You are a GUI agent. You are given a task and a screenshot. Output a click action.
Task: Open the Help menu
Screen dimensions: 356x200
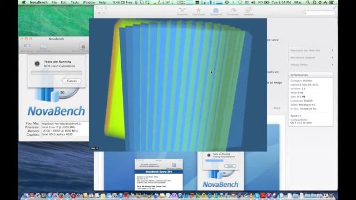[102, 2]
